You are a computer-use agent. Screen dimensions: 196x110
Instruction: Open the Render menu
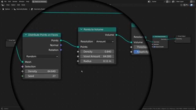coord(15,2)
